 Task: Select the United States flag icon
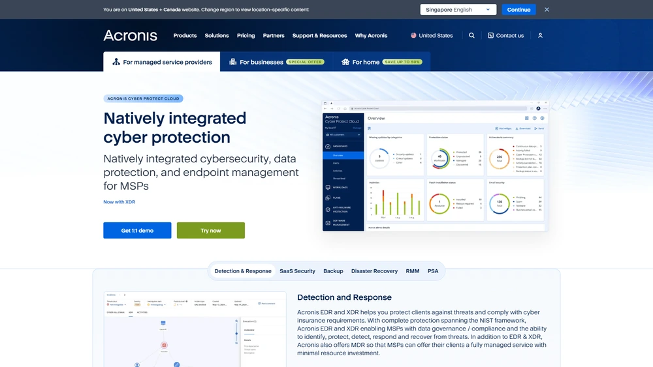point(413,35)
